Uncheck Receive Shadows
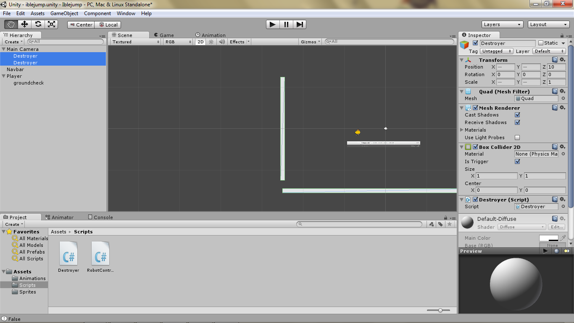The image size is (574, 323). click(517, 122)
